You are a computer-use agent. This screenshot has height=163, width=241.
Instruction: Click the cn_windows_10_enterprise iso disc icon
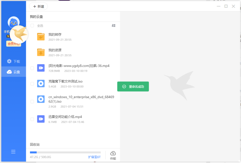pos(41,99)
